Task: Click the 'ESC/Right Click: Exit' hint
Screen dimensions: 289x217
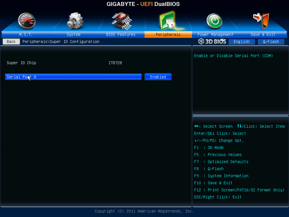Action: 218,197
